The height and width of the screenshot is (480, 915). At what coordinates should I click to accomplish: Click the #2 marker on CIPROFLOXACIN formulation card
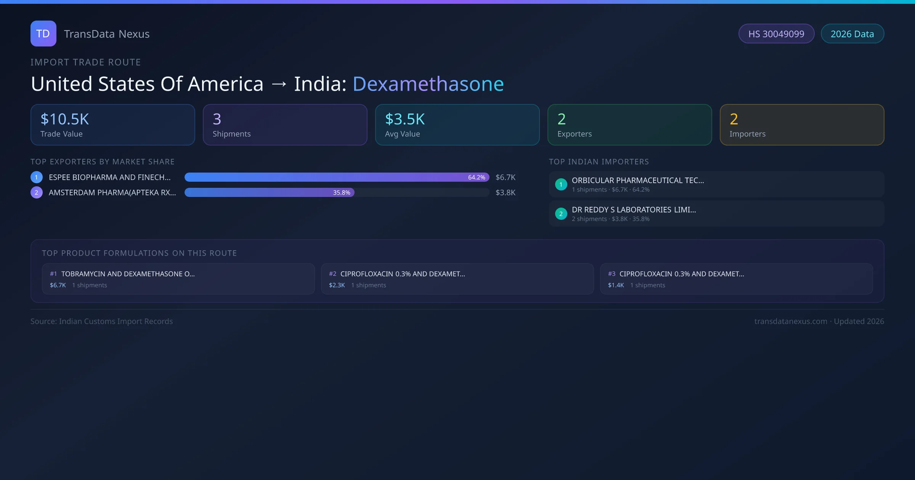tap(332, 274)
